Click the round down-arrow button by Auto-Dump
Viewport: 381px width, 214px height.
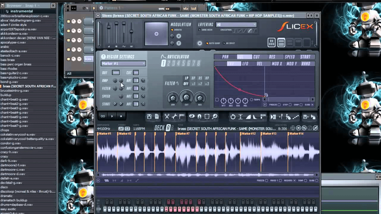pyautogui.click(x=200, y=43)
